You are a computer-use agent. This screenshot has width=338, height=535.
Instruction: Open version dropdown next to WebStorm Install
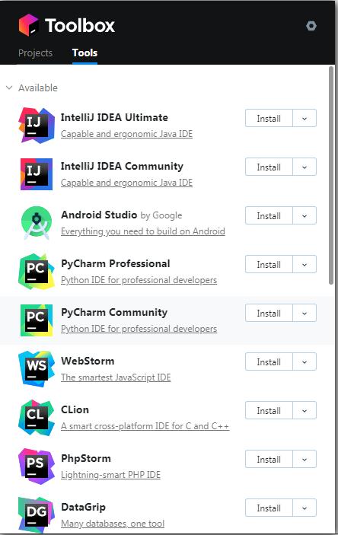[x=305, y=362]
